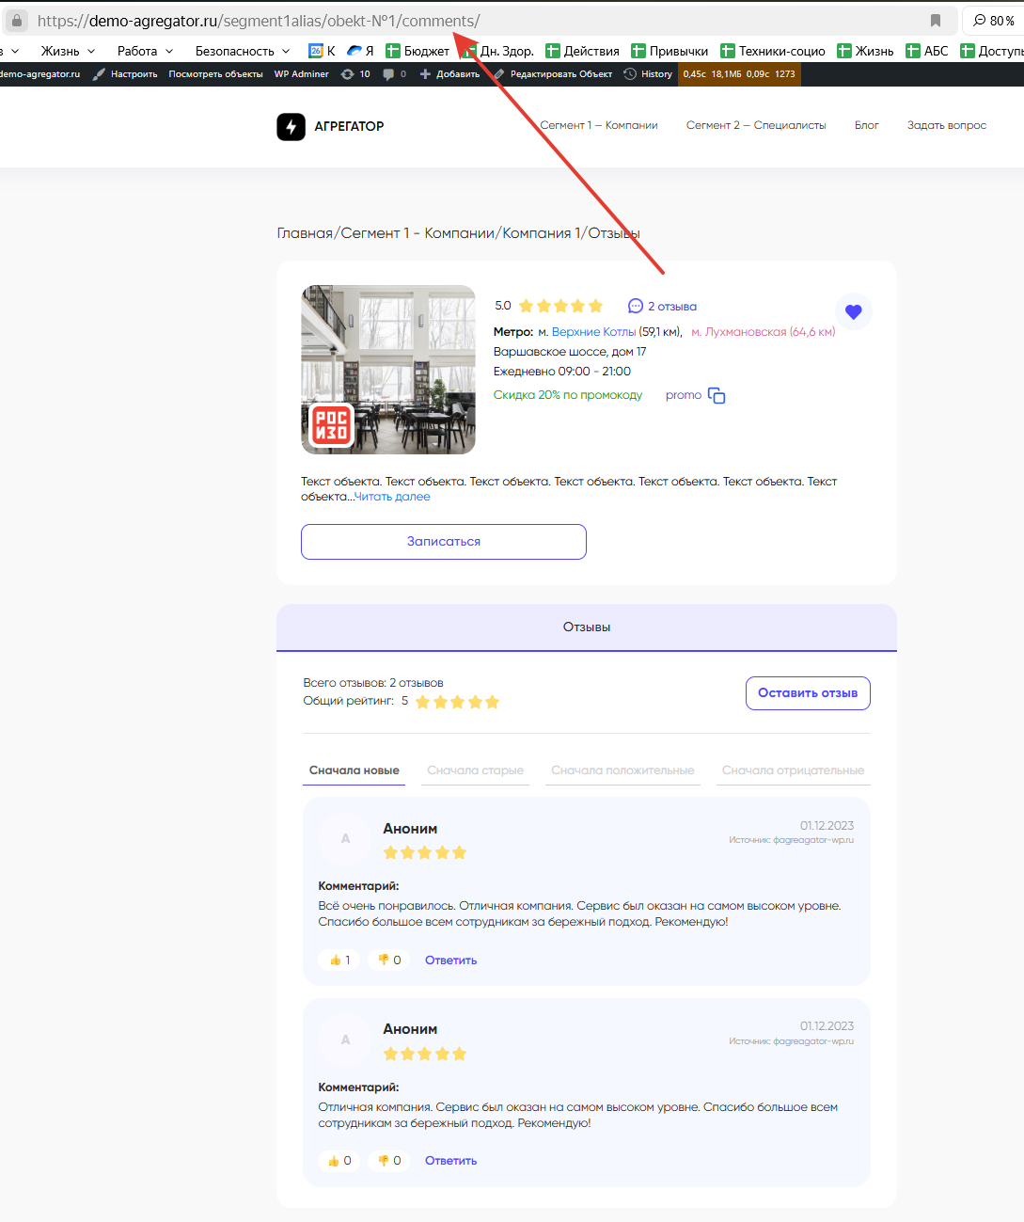Click the updates icon in admin bar

[x=348, y=74]
